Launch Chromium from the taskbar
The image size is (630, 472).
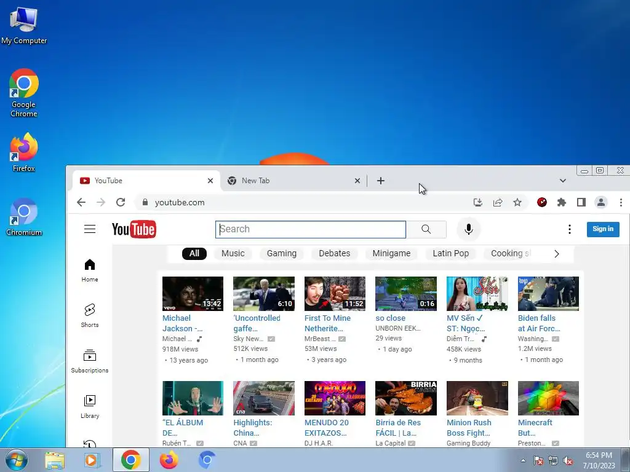click(207, 460)
